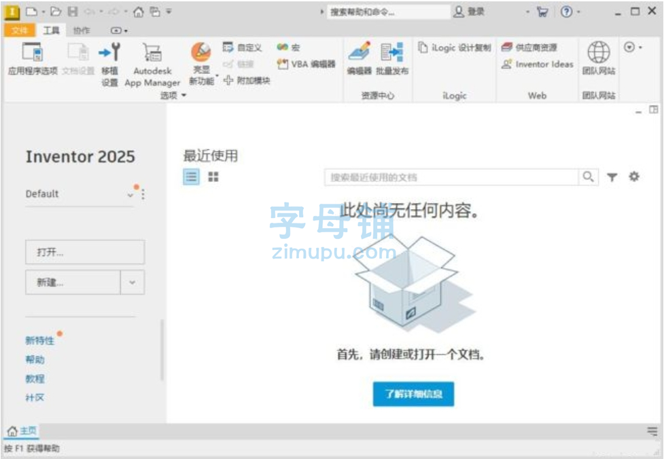Open the 社区 community link

point(35,398)
